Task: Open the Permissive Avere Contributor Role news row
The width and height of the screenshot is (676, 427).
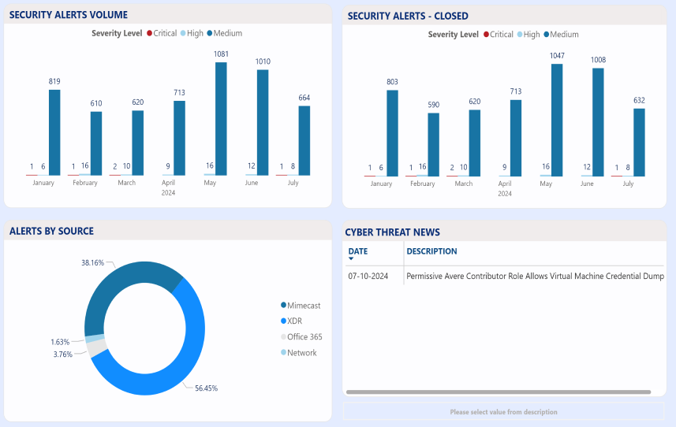Action: [535, 277]
